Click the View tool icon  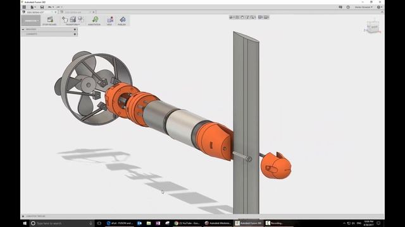click(x=109, y=20)
